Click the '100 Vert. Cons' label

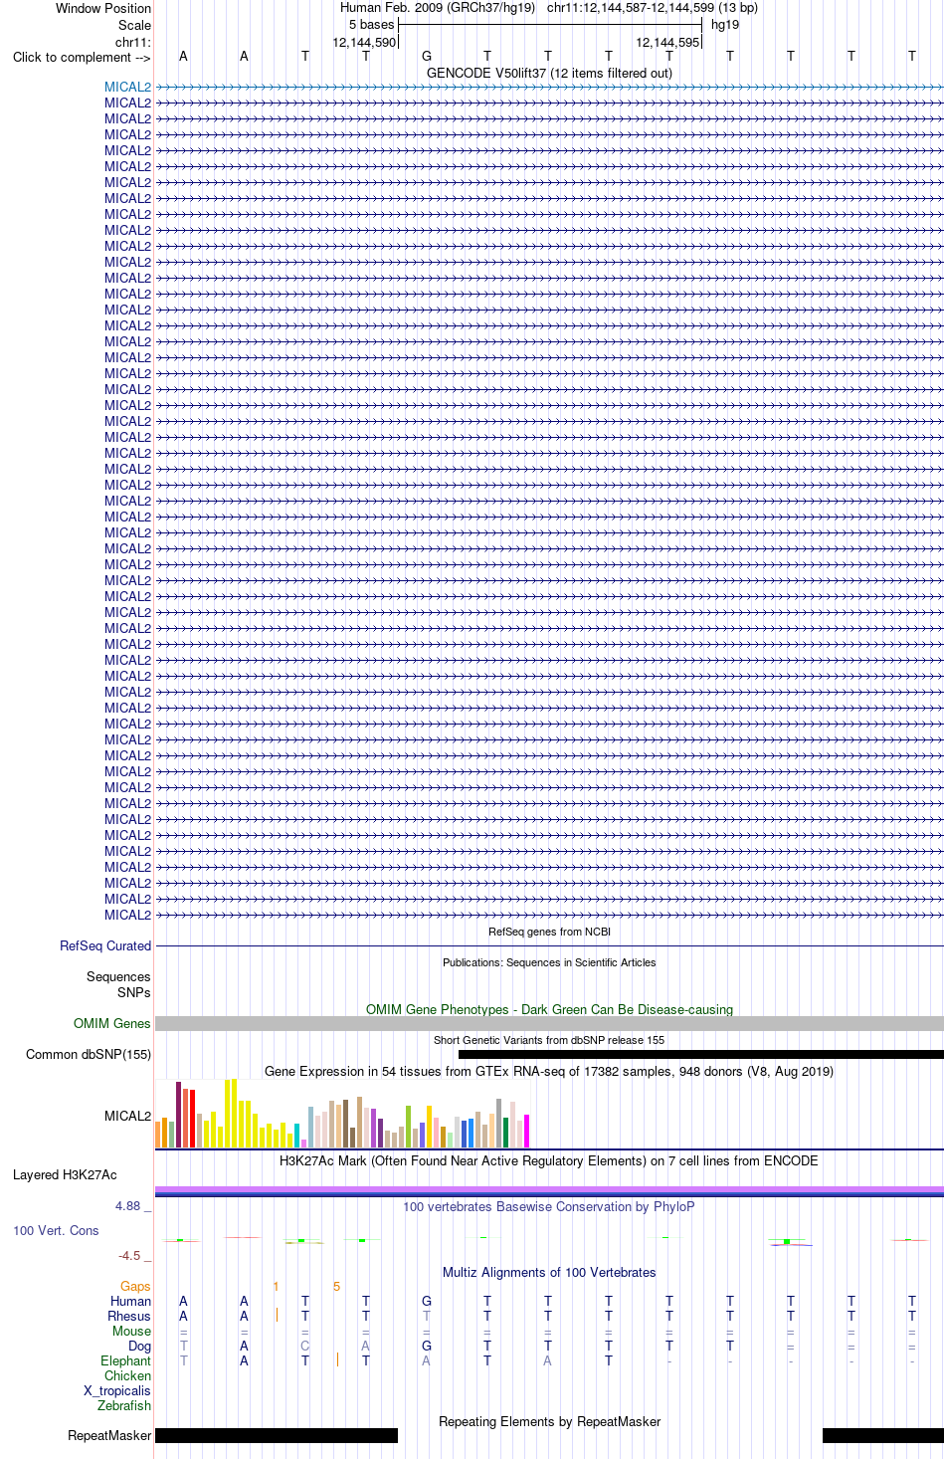pyautogui.click(x=56, y=1230)
